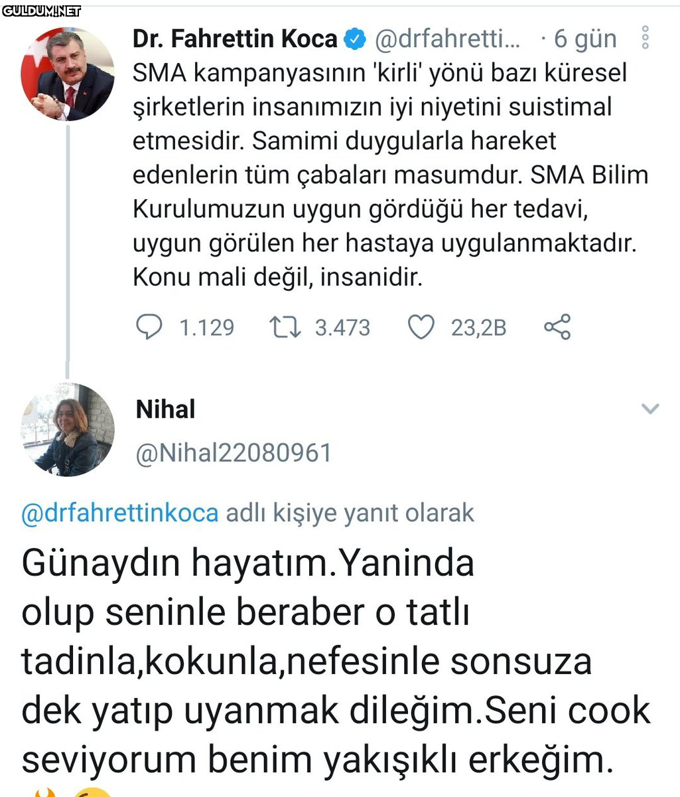Screen dimensions: 680x797
Task: Expand the chevron menu on Nihal's reply
Action: coord(650,409)
